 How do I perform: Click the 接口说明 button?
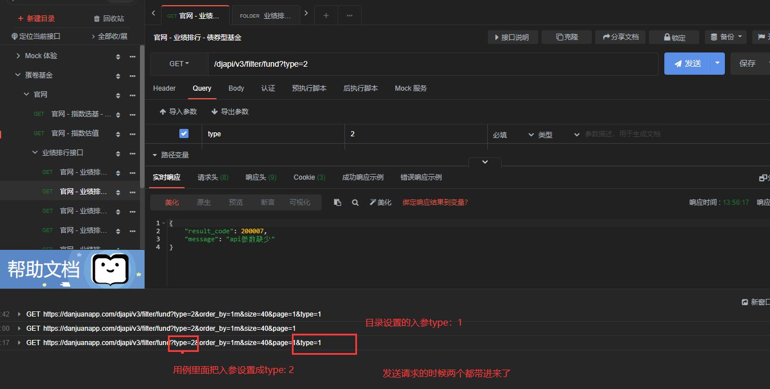[512, 37]
